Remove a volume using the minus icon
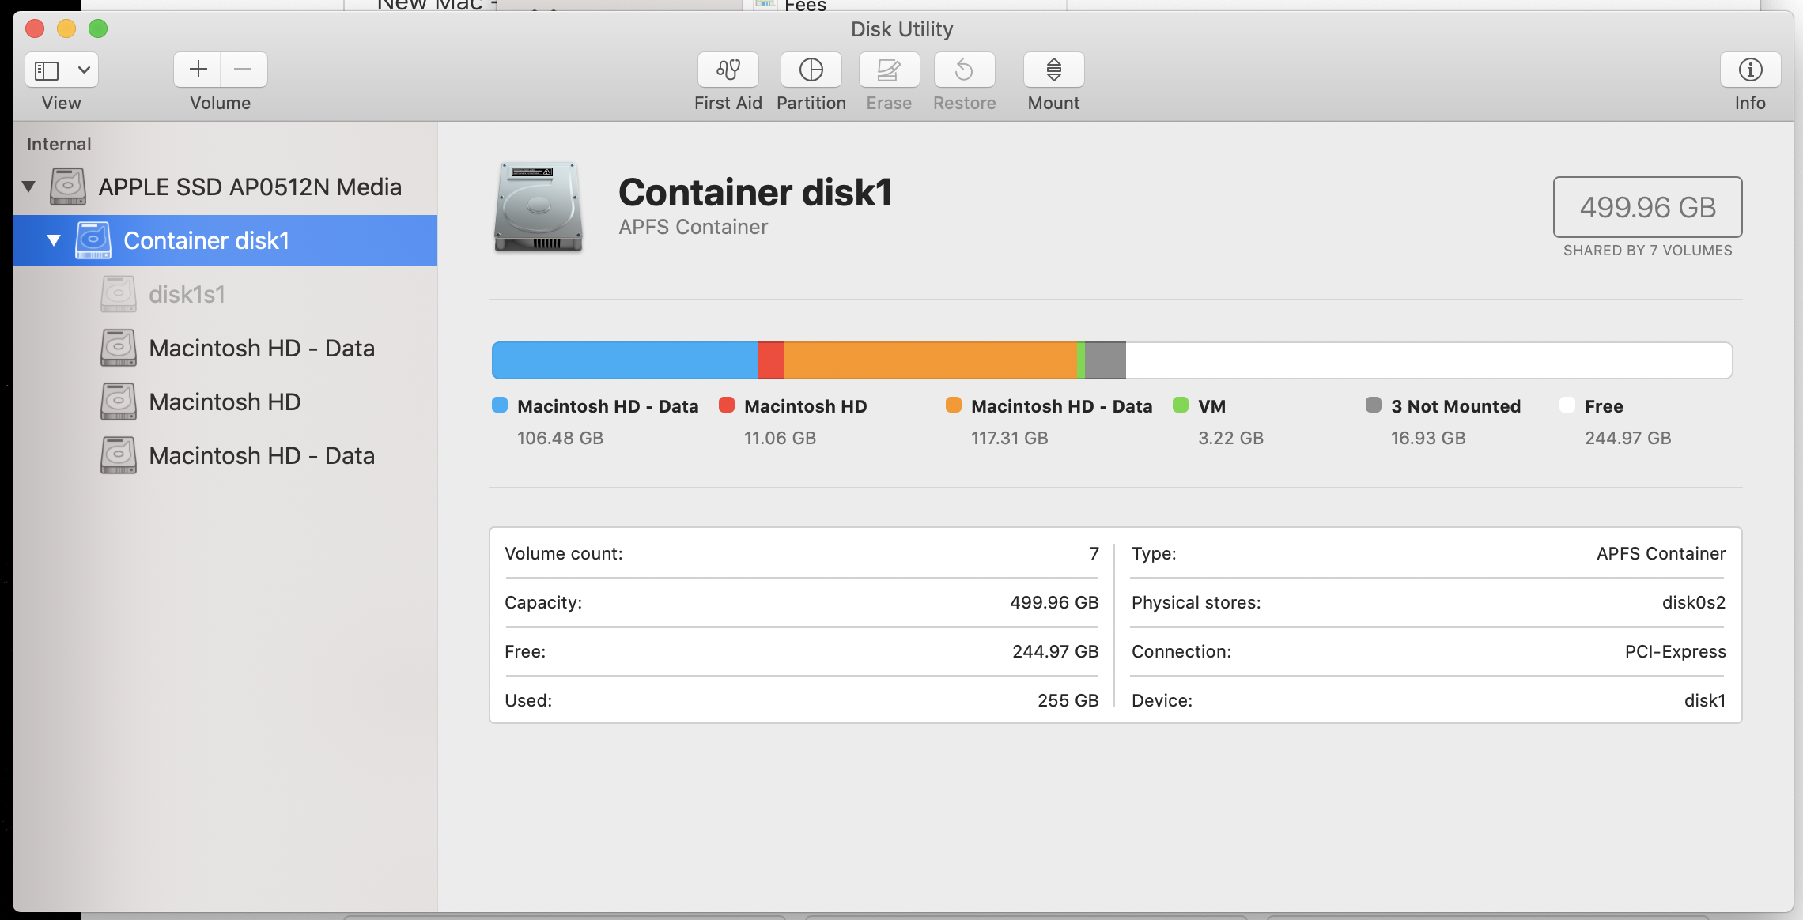 244,70
